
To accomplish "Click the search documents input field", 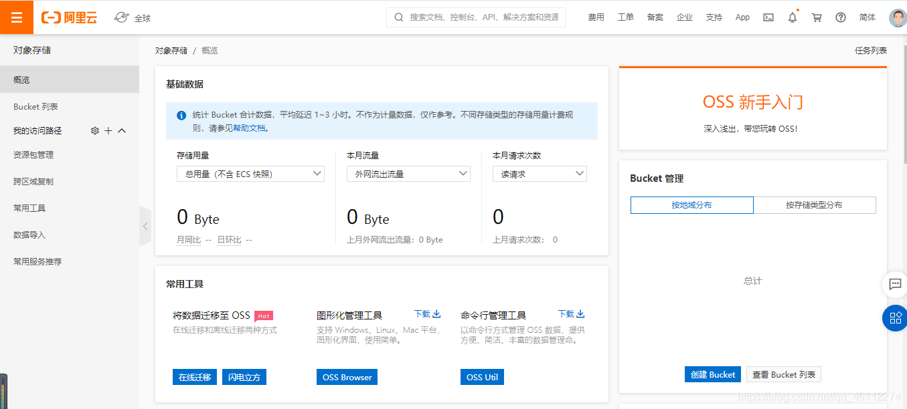I will point(476,17).
